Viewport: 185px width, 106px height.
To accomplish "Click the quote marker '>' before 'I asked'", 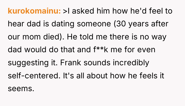I will point(65,11).
